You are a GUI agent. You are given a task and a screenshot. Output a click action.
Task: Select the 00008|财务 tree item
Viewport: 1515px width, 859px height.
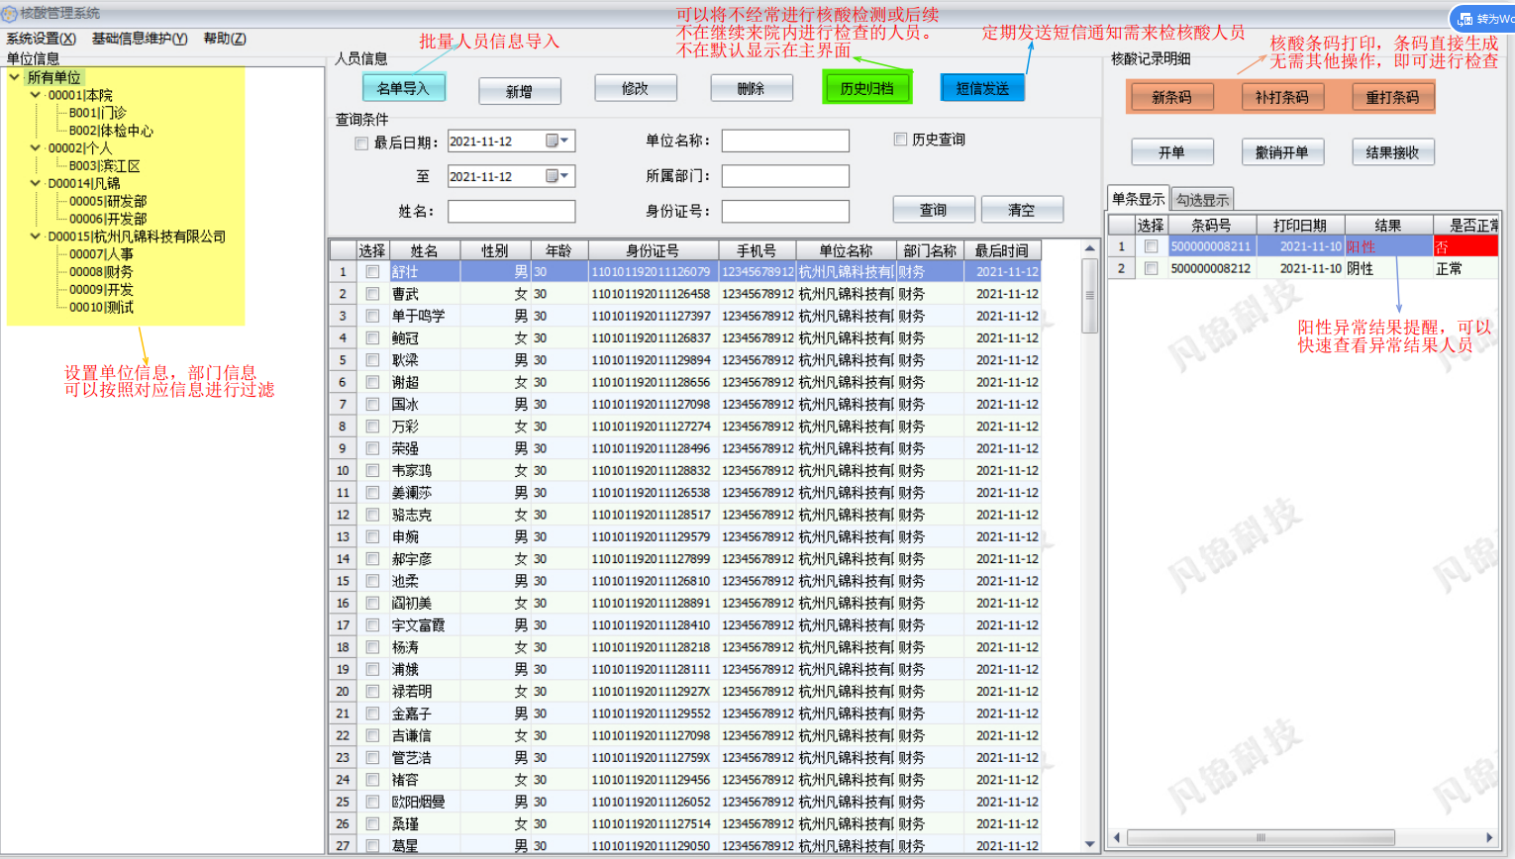point(101,272)
